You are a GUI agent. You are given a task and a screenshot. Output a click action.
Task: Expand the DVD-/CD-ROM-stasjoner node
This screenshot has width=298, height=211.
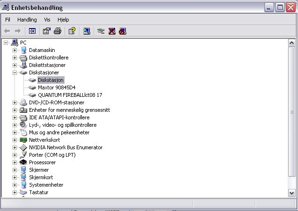[15, 102]
